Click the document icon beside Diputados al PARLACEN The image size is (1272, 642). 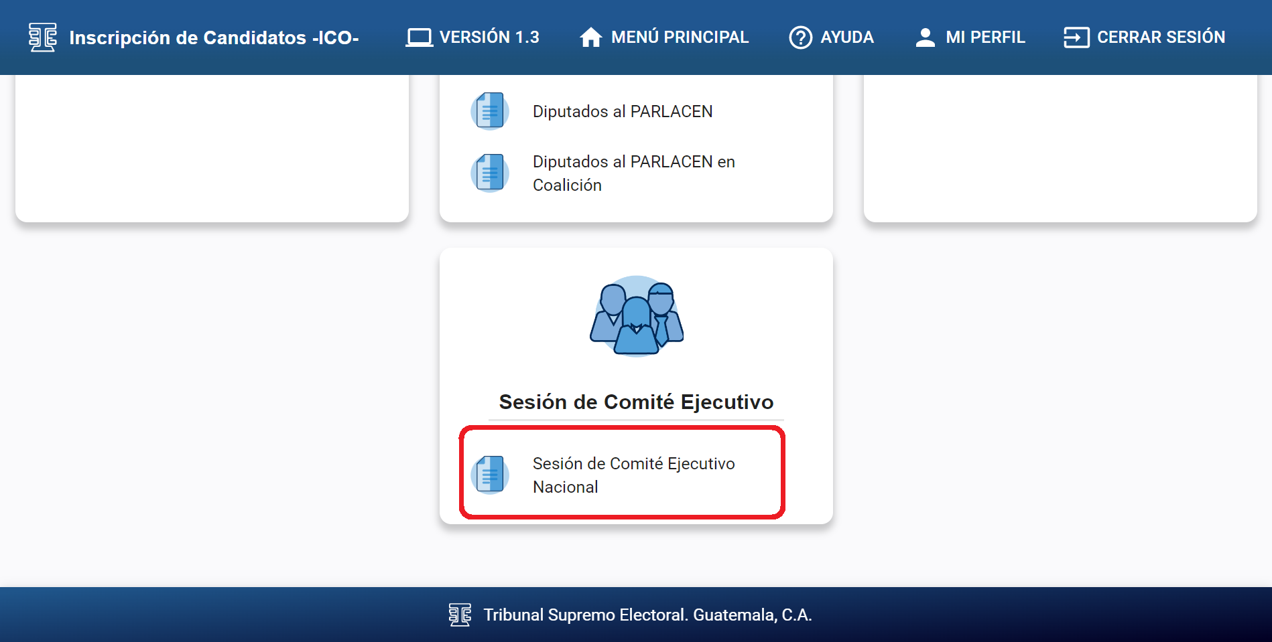490,111
